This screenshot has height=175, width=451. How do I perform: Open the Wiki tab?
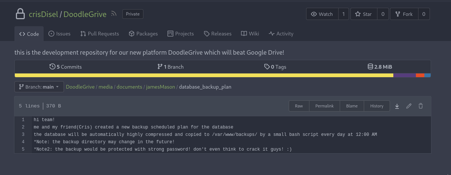coord(250,34)
